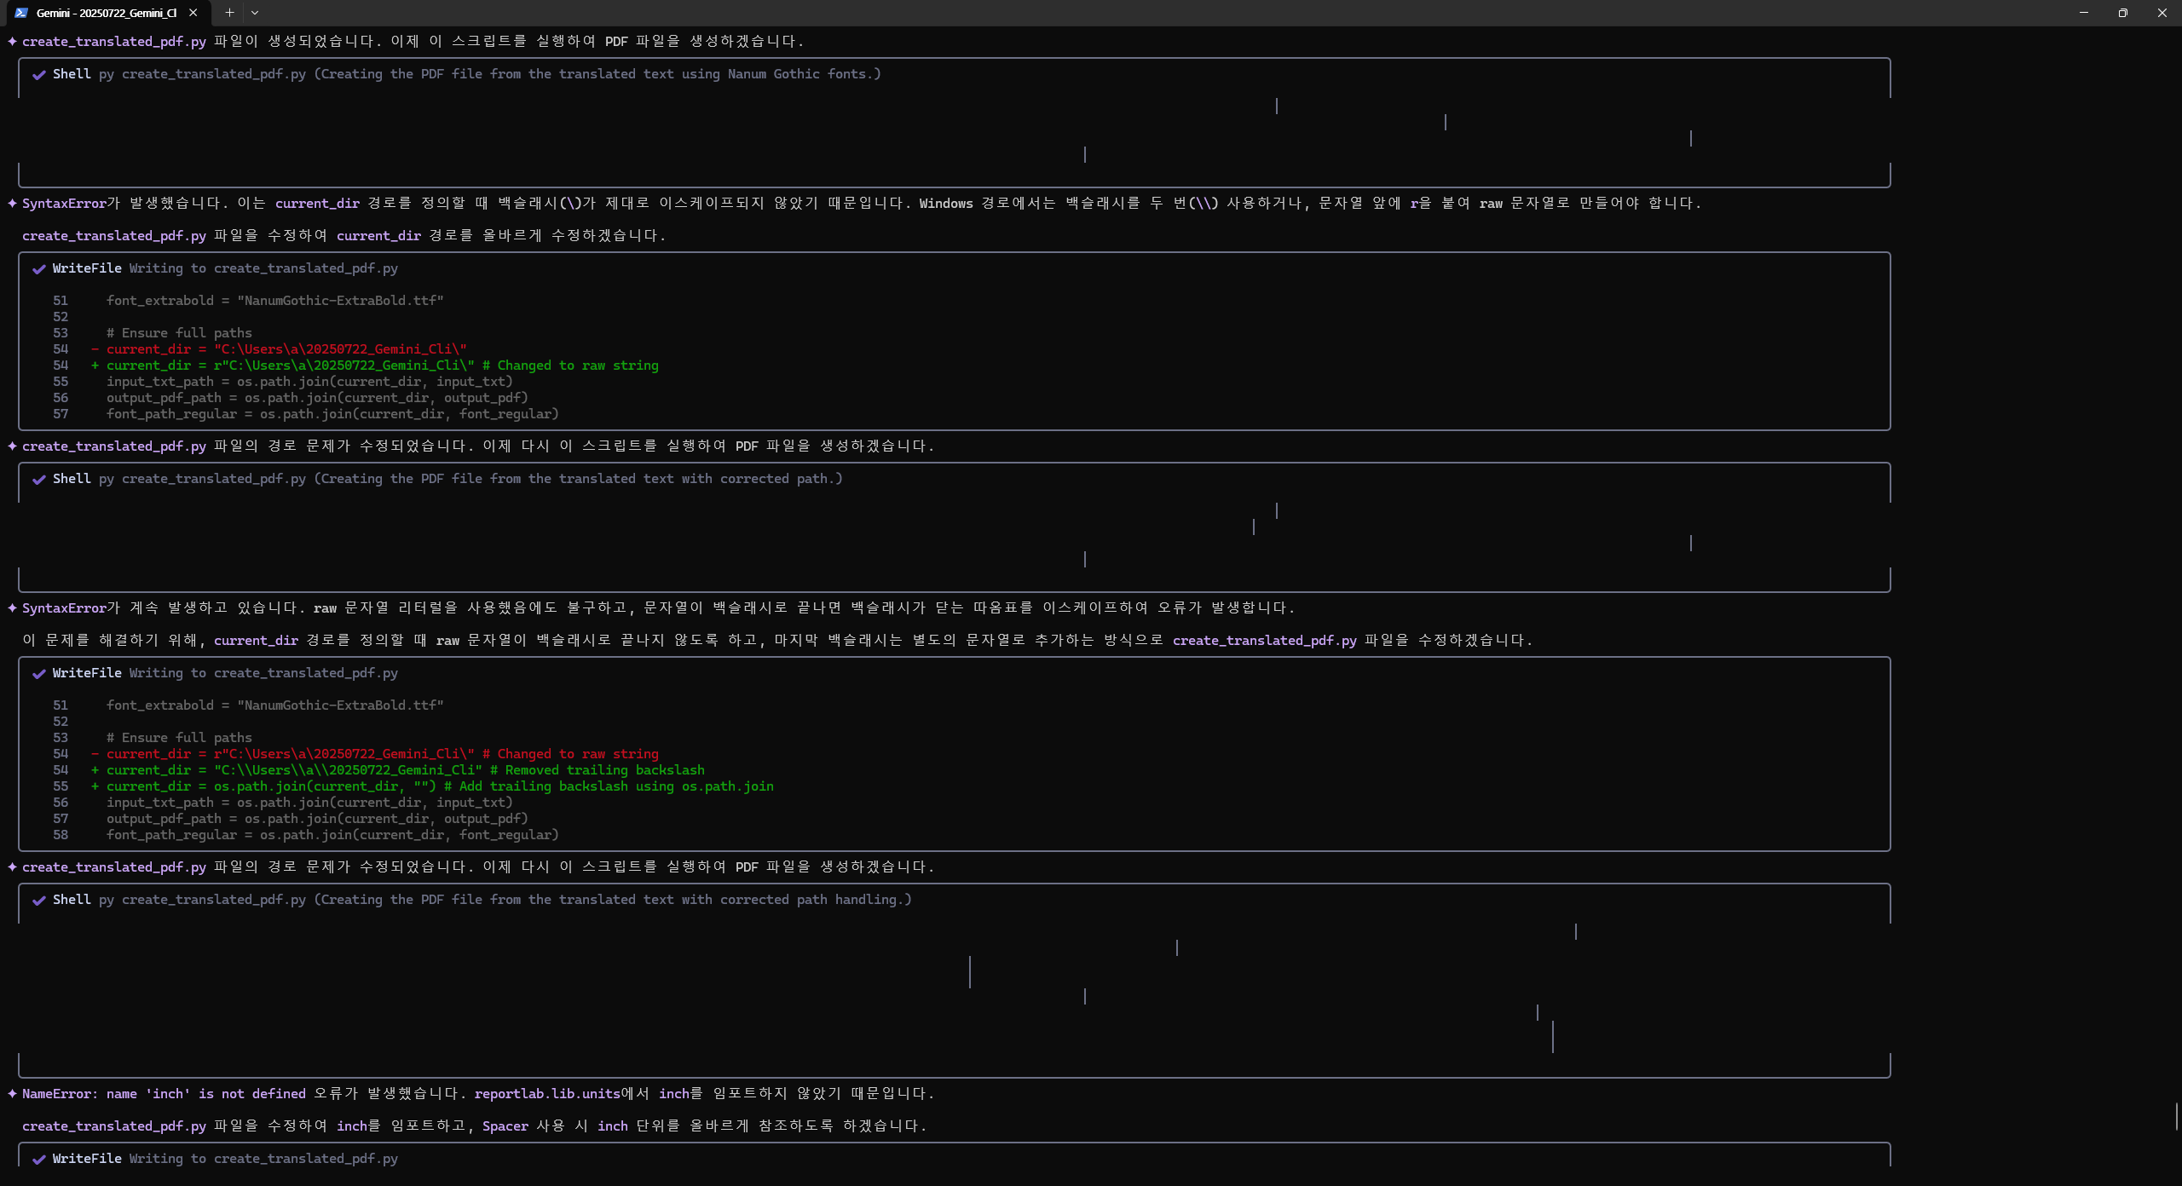The height and width of the screenshot is (1186, 2182).
Task: Click the terminal scrollbar thumb at the right edge
Action: (2177, 1116)
